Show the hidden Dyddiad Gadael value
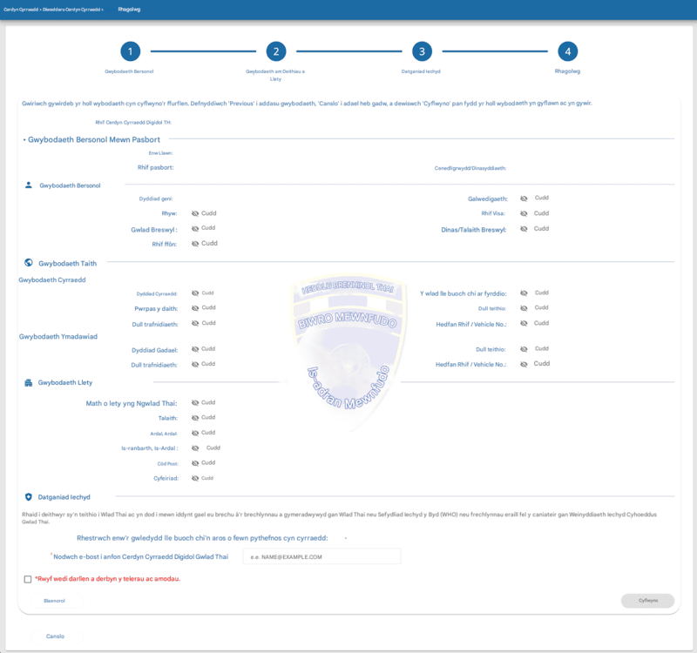 pyautogui.click(x=195, y=349)
